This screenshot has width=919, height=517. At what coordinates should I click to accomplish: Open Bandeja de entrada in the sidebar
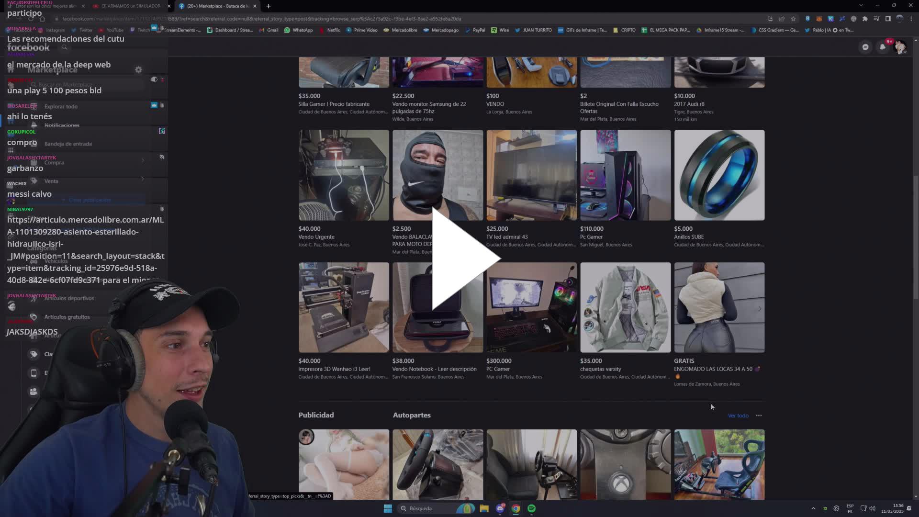coord(68,143)
